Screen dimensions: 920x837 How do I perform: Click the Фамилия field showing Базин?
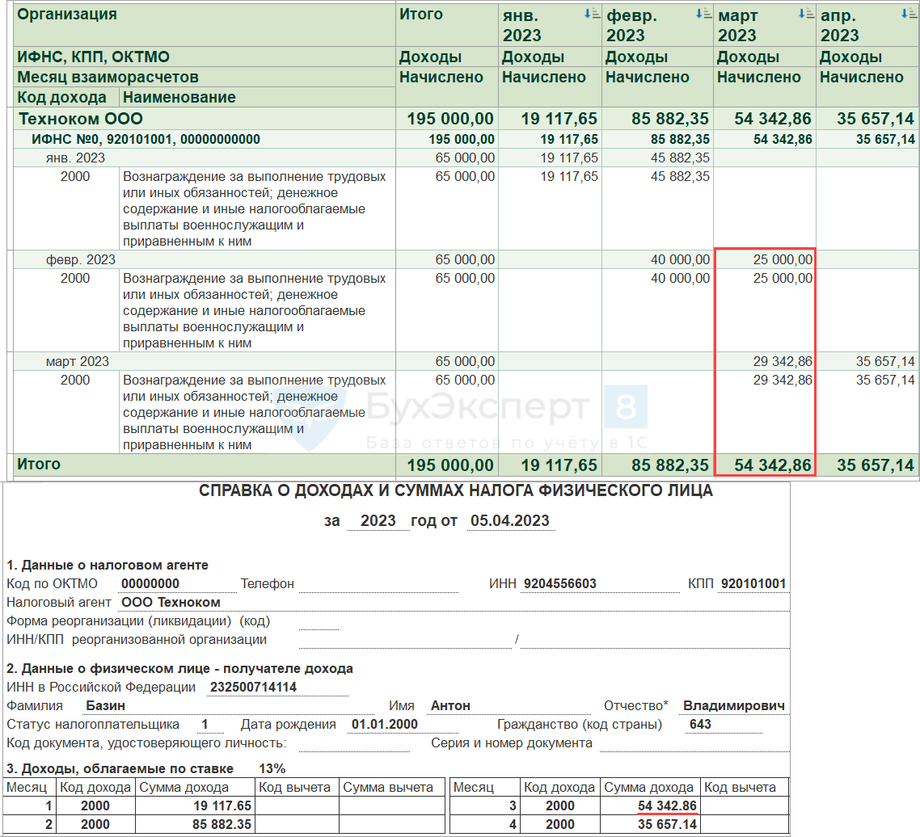click(x=105, y=705)
